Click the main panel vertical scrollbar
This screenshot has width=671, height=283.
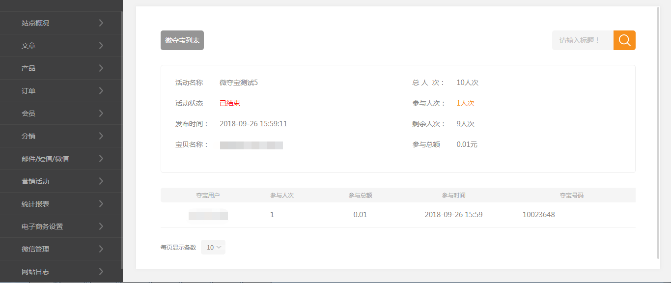point(658,133)
